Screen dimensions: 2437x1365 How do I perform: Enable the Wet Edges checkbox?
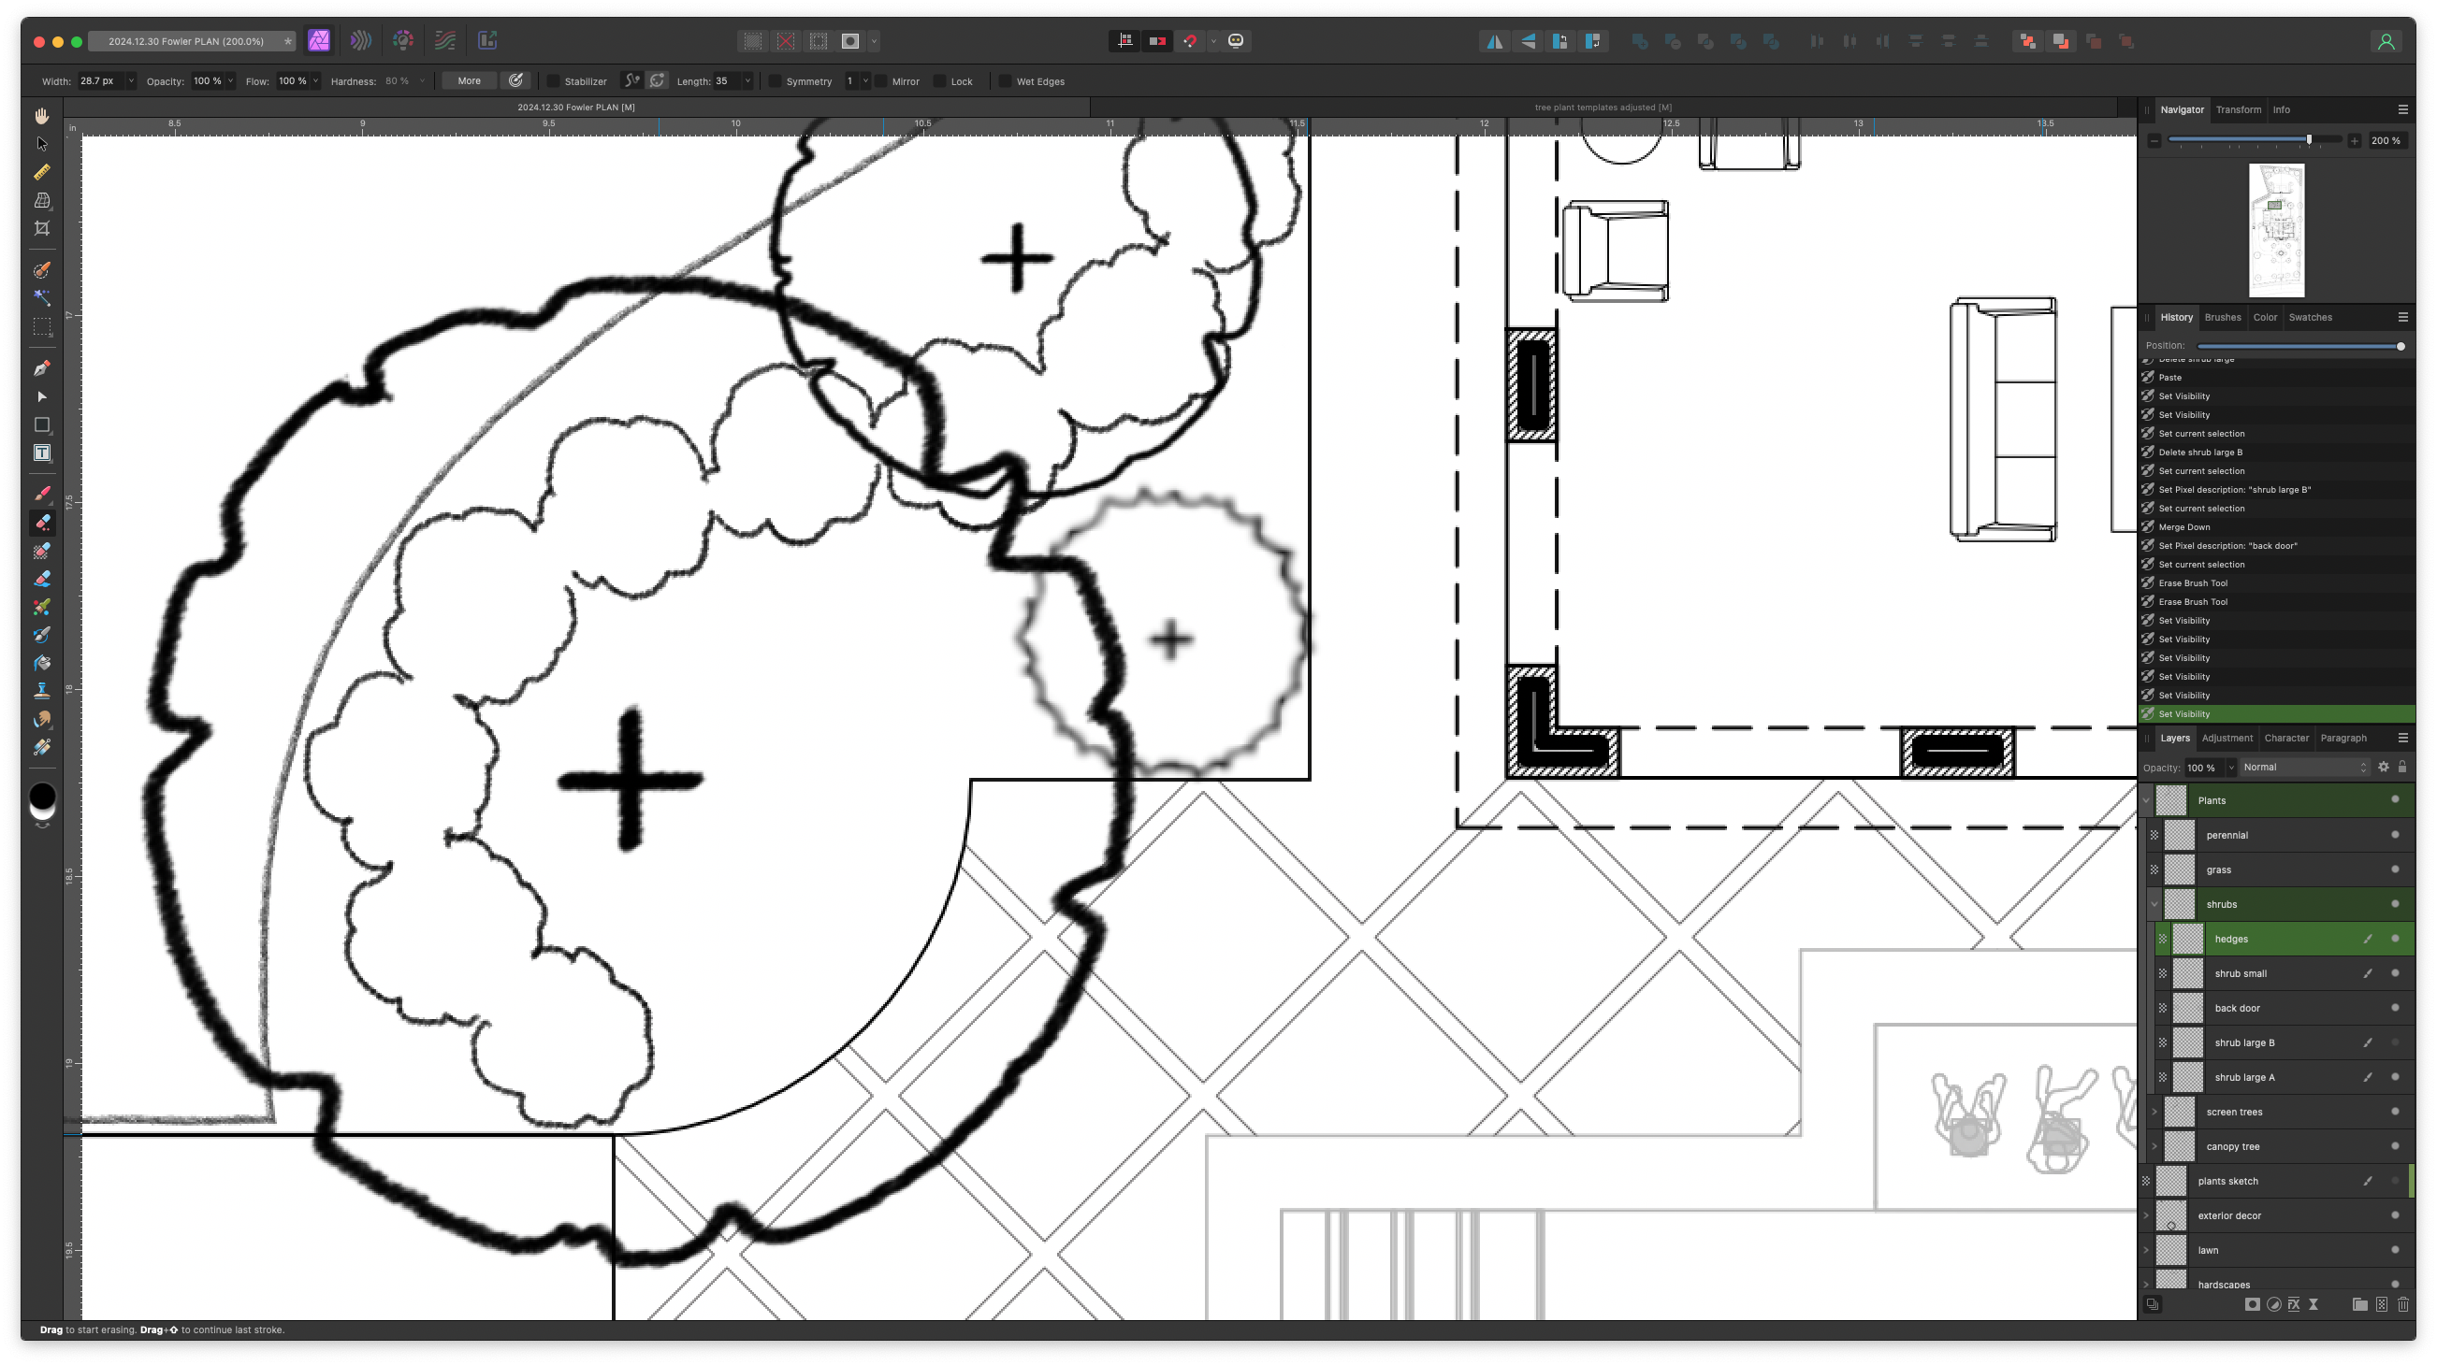1005,81
